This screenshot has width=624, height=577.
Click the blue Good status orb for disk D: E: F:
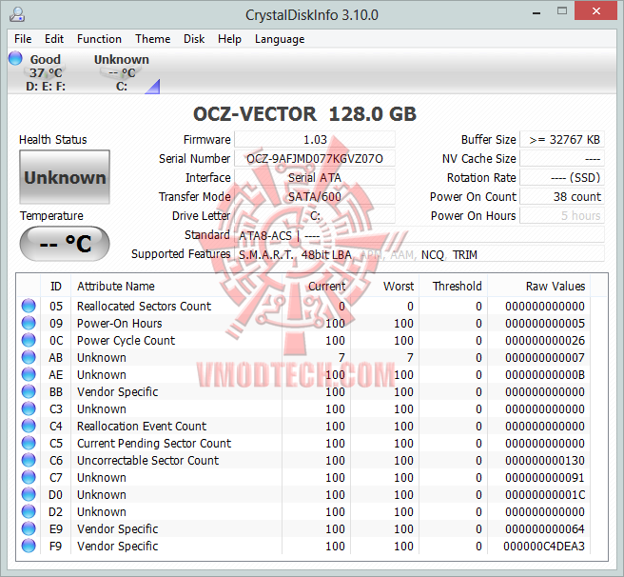pyautogui.click(x=15, y=58)
